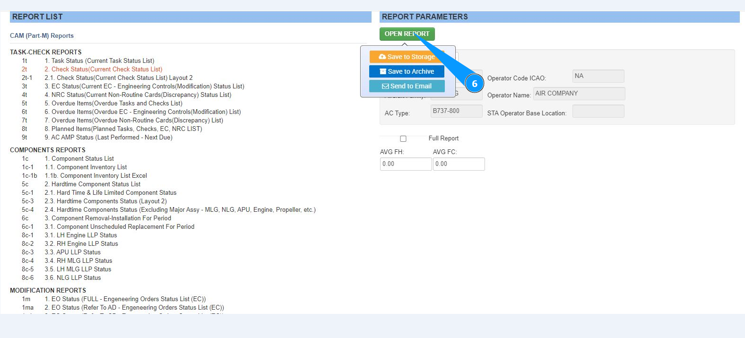Click report code 5c-3
Viewport: 745px width, 338px height.
[28, 201]
